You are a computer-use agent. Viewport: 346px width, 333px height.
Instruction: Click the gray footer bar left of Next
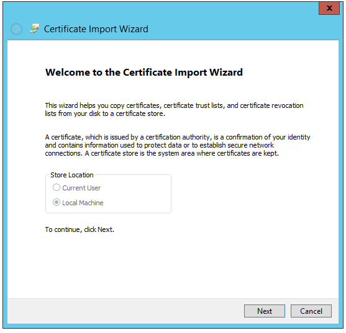(x=124, y=311)
